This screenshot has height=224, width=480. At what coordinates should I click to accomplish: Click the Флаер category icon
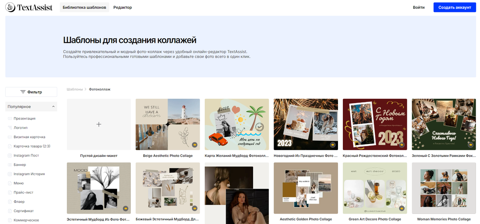point(10,202)
